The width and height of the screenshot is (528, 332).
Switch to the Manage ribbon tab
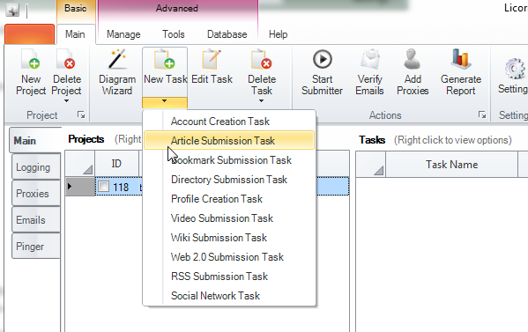tap(123, 34)
